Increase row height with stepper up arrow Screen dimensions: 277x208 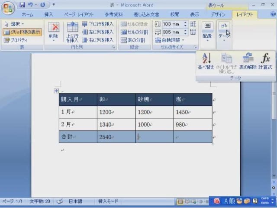[185, 23]
